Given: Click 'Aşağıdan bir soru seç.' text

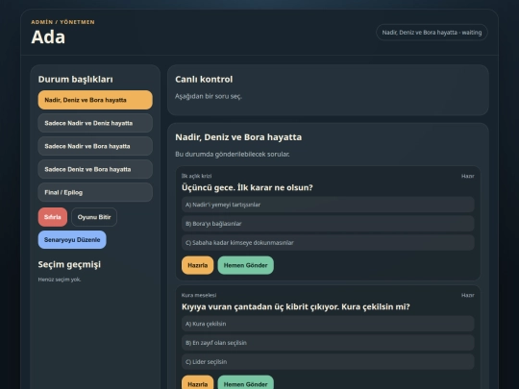Looking at the screenshot, I should click(209, 97).
